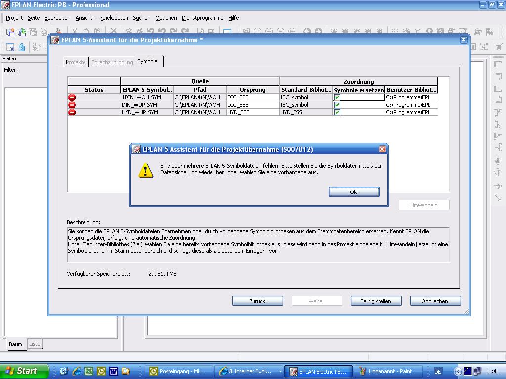Click the Windows Start button
The image size is (506, 379).
click(24, 371)
